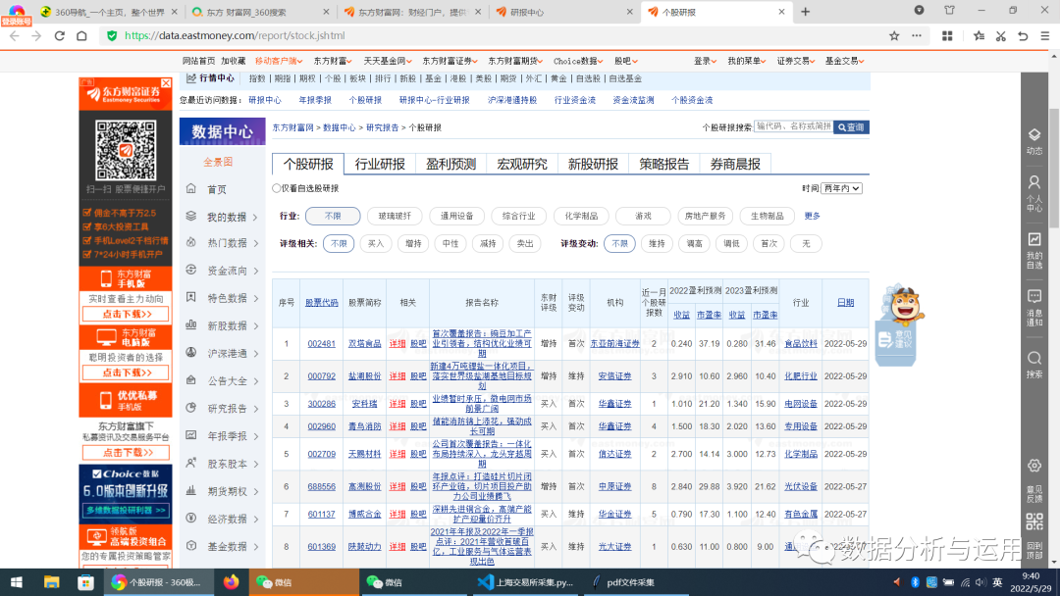The height and width of the screenshot is (596, 1060).
Task: Switch to 研报中心 browser tab
Action: (566, 12)
